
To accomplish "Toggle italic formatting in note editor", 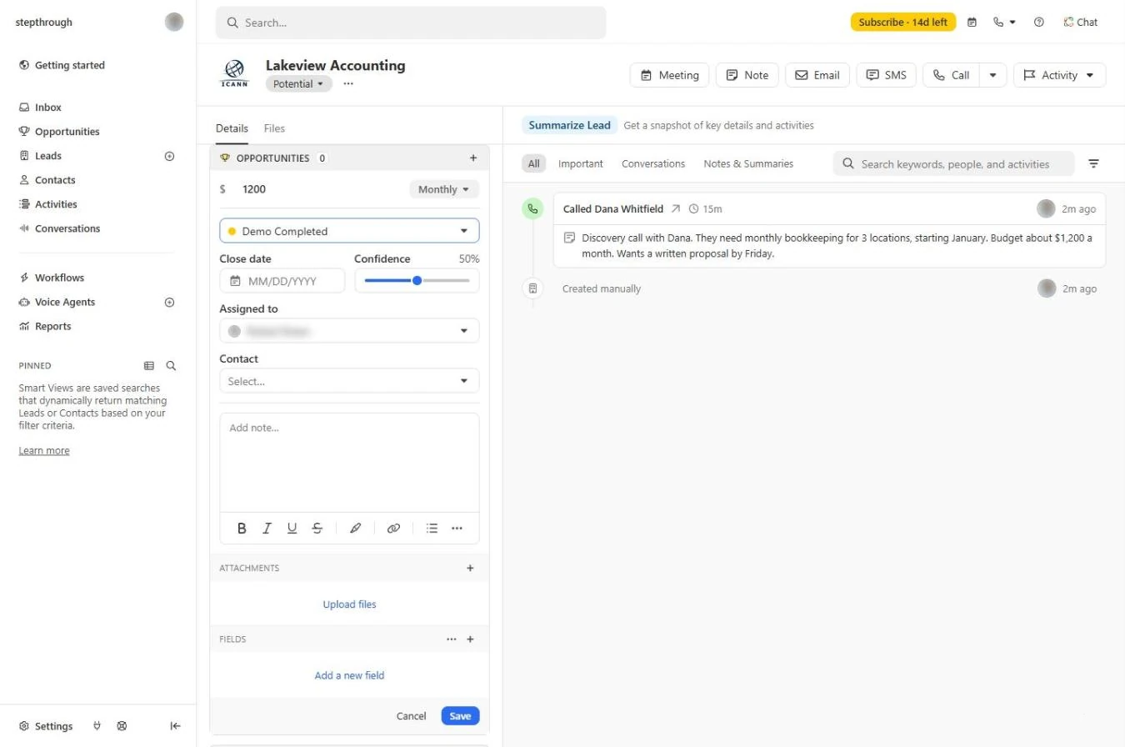I will point(267,528).
